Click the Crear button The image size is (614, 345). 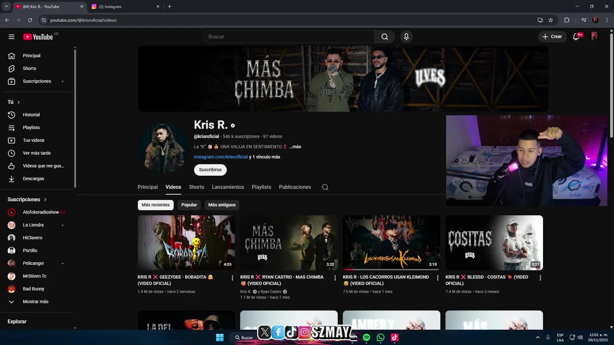click(552, 37)
